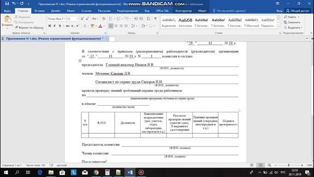This screenshot has width=314, height=177.
Task: Open the Calculator from the taskbar
Action: pos(107,173)
